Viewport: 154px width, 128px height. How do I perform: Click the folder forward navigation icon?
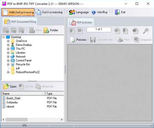click(x=14, y=30)
